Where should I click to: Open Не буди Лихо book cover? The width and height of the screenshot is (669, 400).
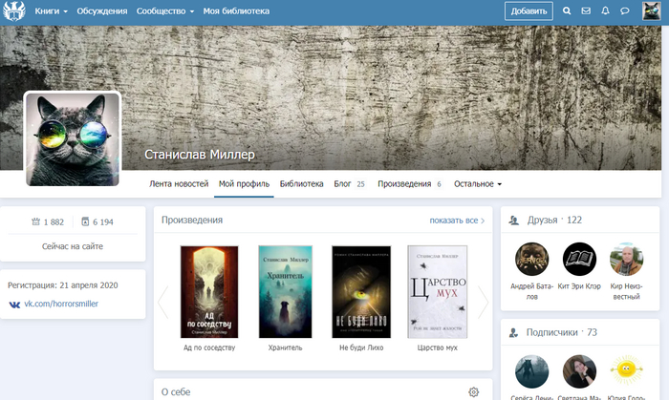361,292
